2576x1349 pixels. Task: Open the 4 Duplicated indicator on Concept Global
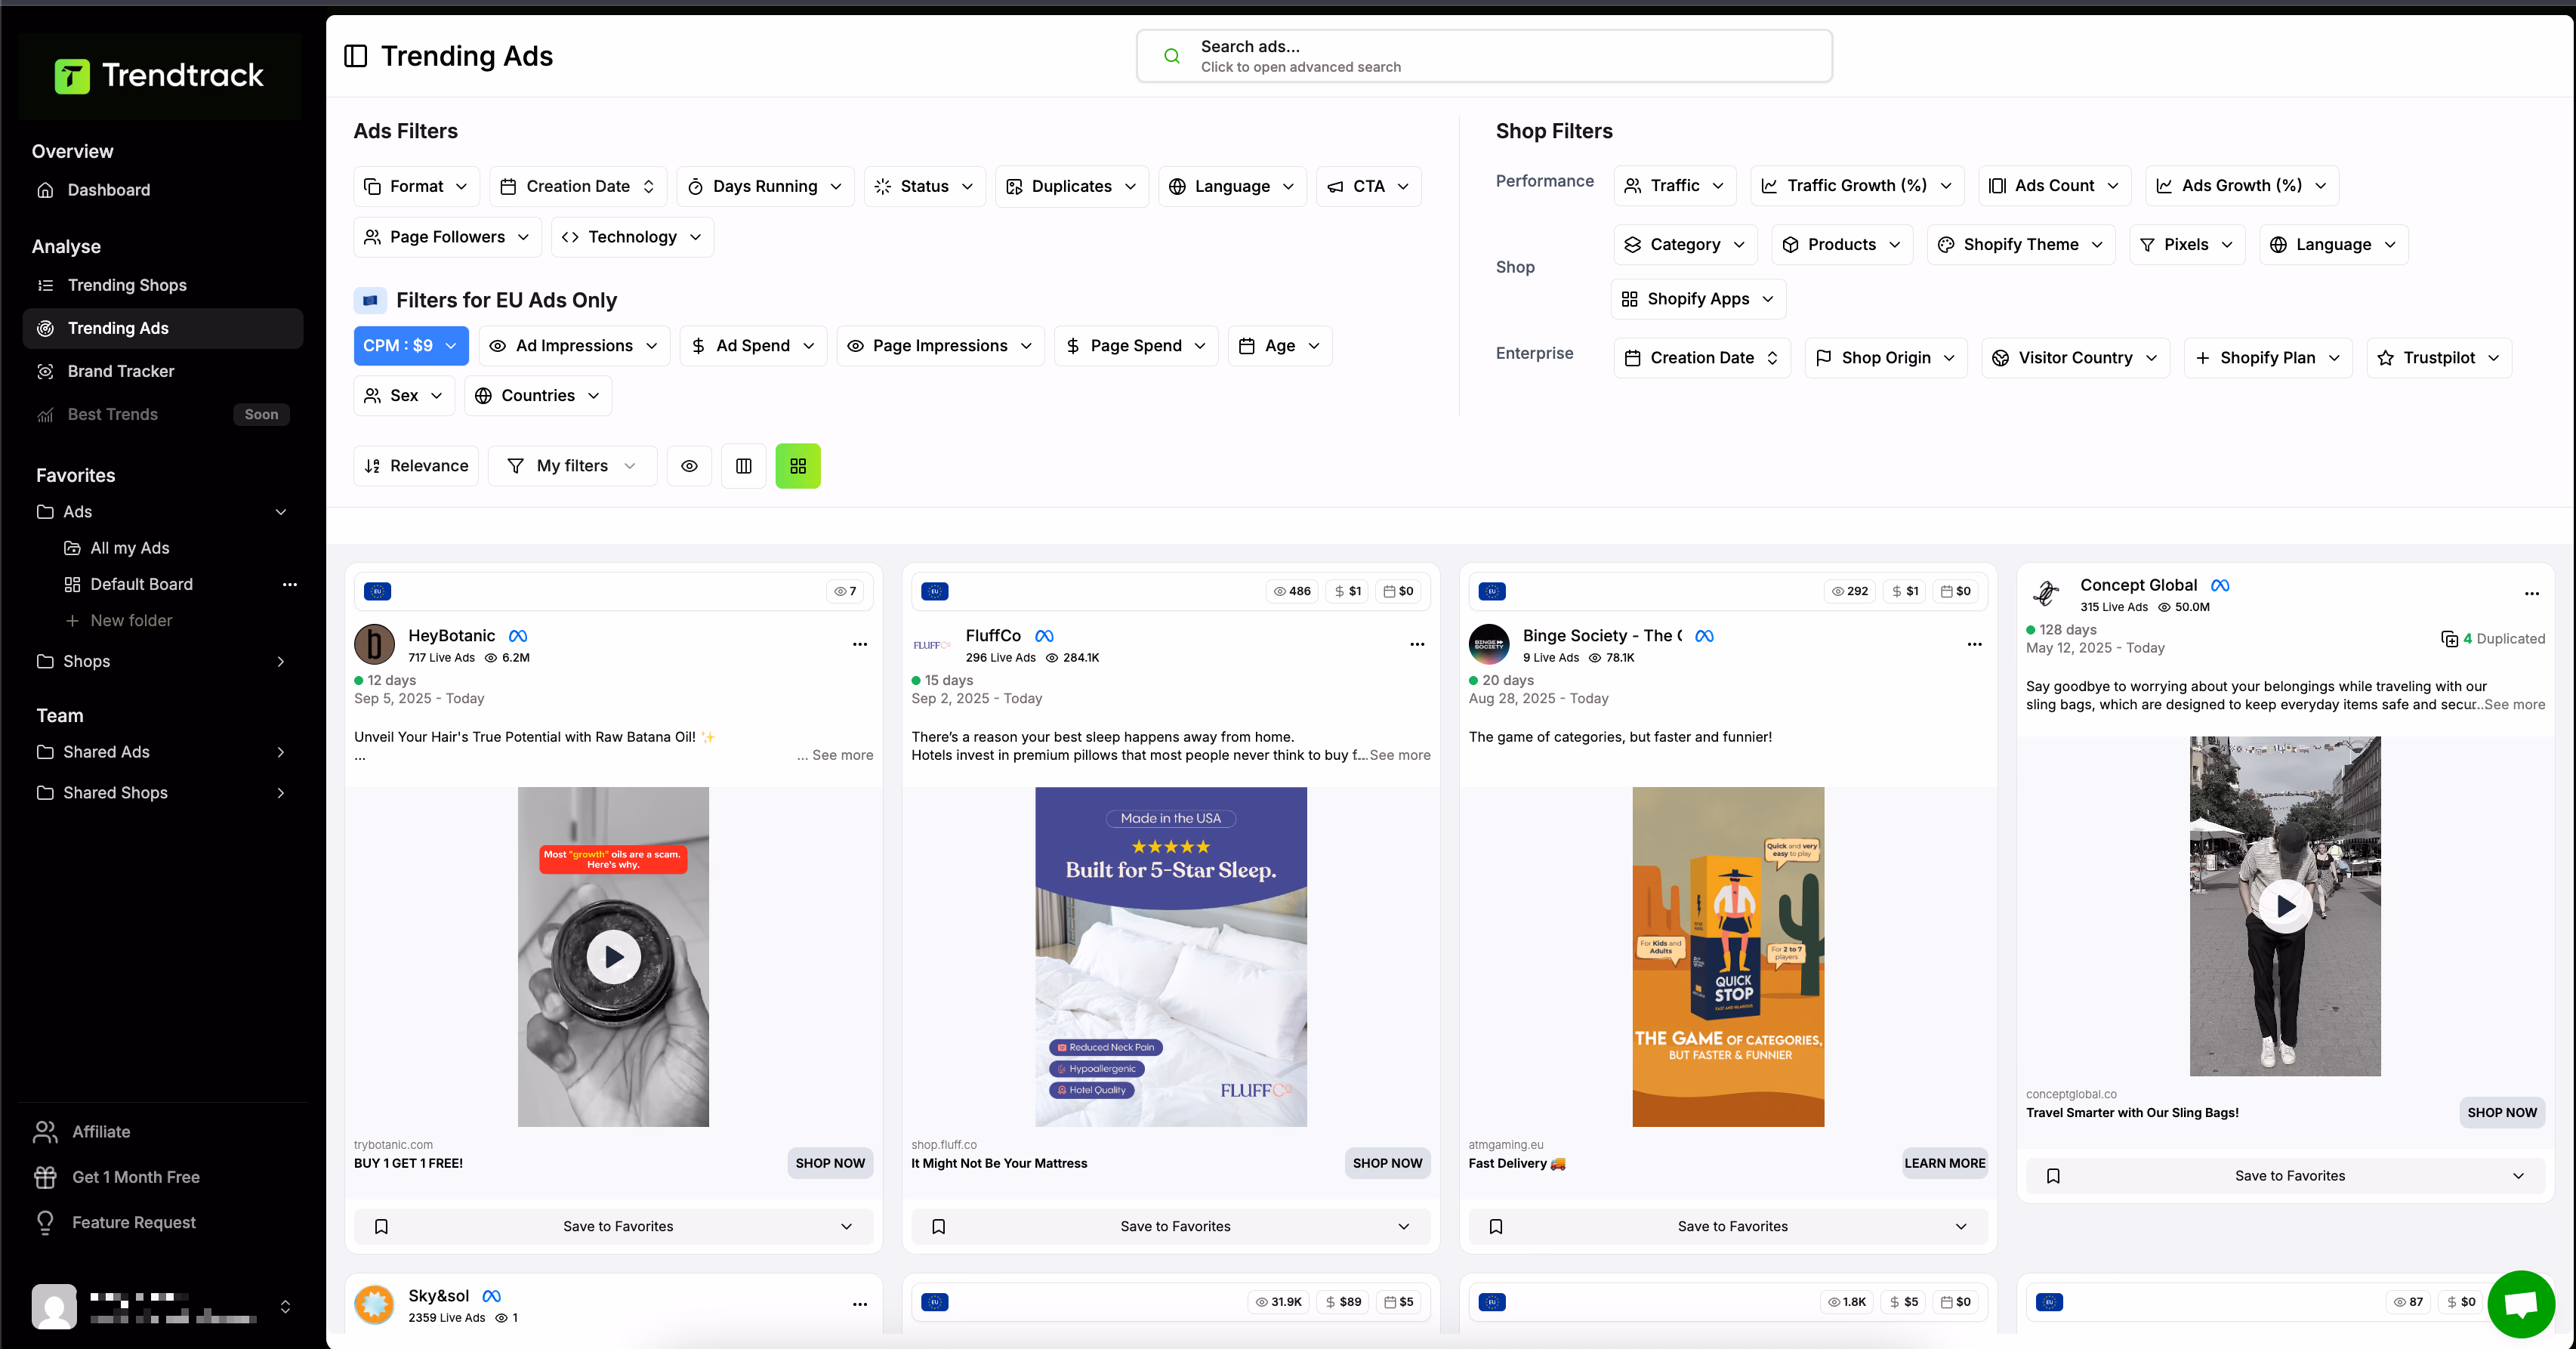coord(2492,639)
